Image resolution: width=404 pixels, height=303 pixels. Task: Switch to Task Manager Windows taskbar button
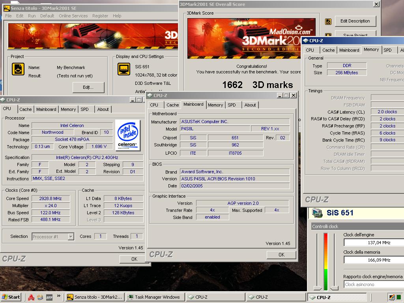click(155, 297)
